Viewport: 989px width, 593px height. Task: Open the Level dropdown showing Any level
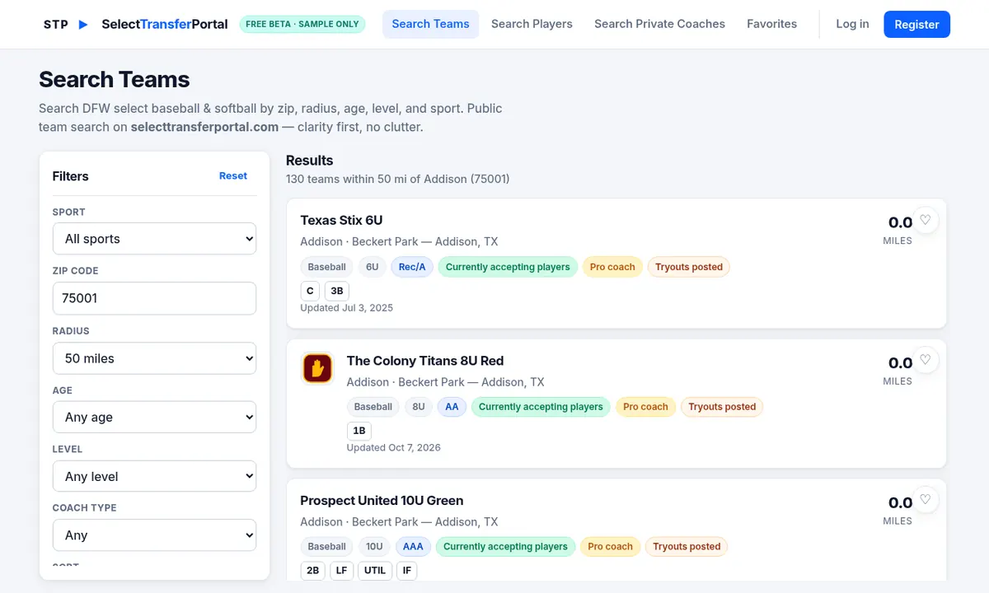154,476
